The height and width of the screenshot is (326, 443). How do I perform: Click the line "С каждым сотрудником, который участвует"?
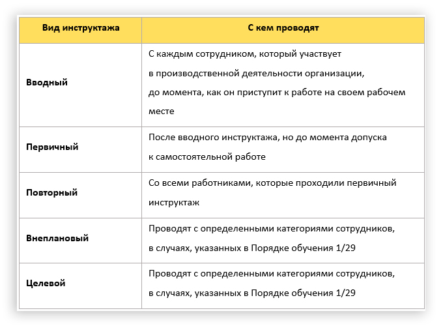[245, 53]
